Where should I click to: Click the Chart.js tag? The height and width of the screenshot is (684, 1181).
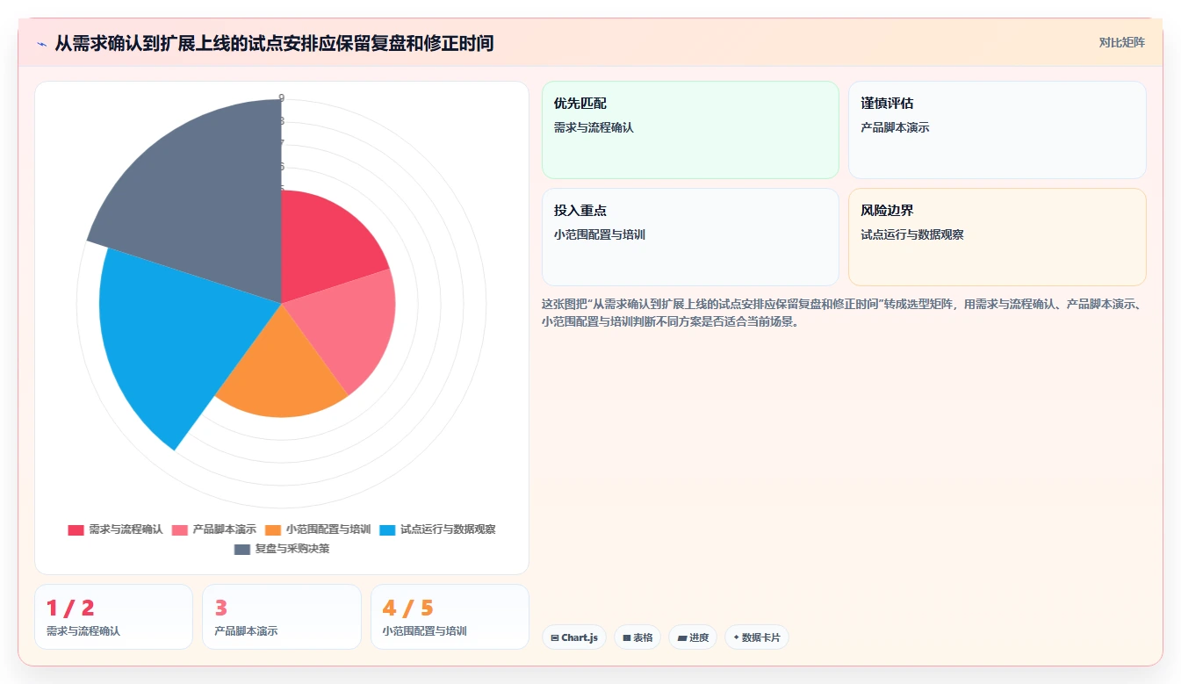574,637
